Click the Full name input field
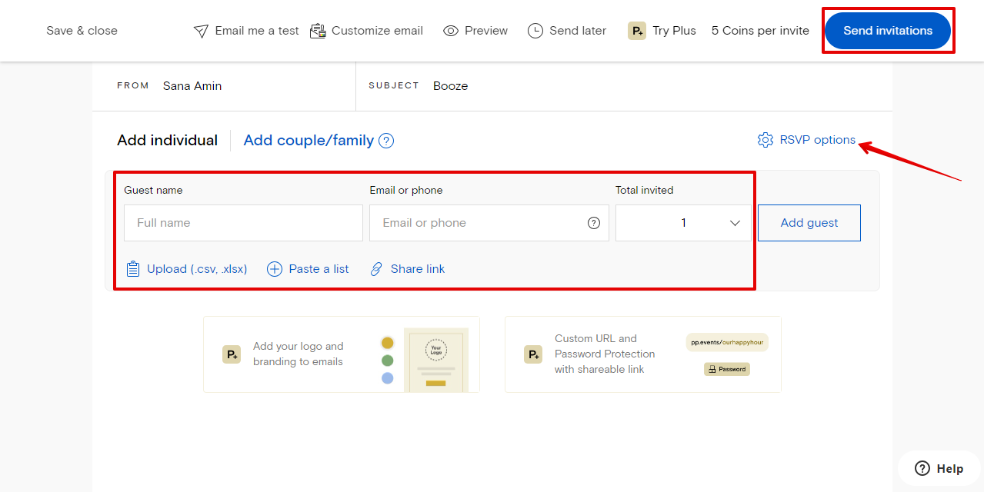The width and height of the screenshot is (984, 492). coord(243,223)
